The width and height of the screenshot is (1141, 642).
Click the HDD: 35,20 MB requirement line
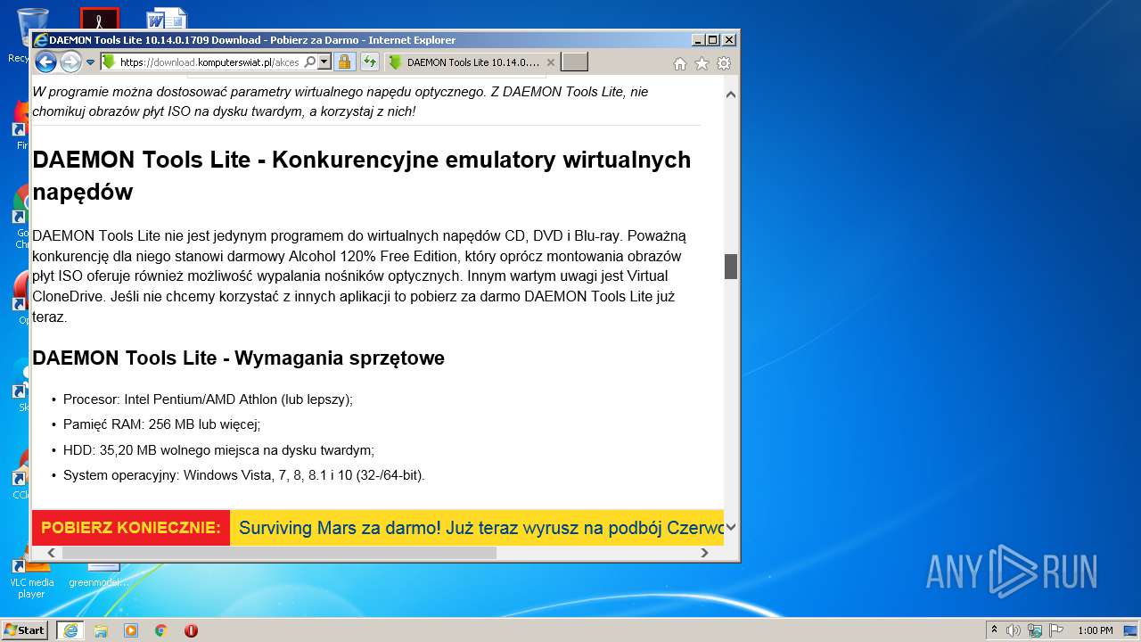(x=218, y=450)
